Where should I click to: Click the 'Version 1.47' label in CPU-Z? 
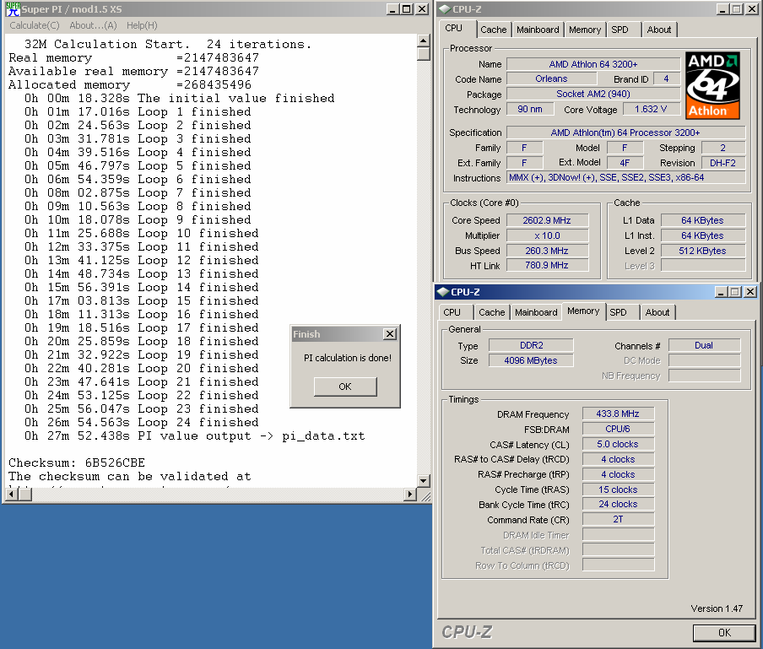(x=717, y=608)
